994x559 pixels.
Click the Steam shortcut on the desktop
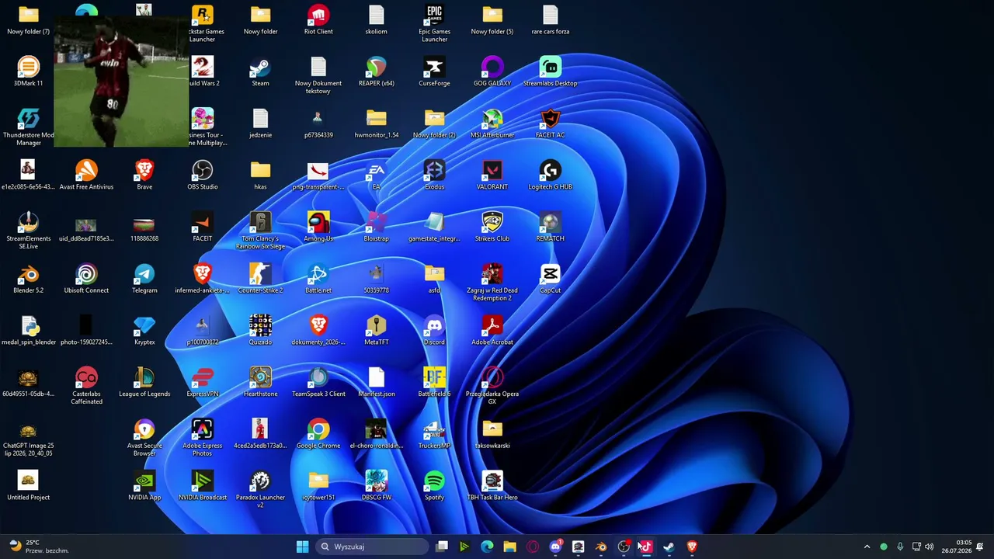tap(260, 71)
